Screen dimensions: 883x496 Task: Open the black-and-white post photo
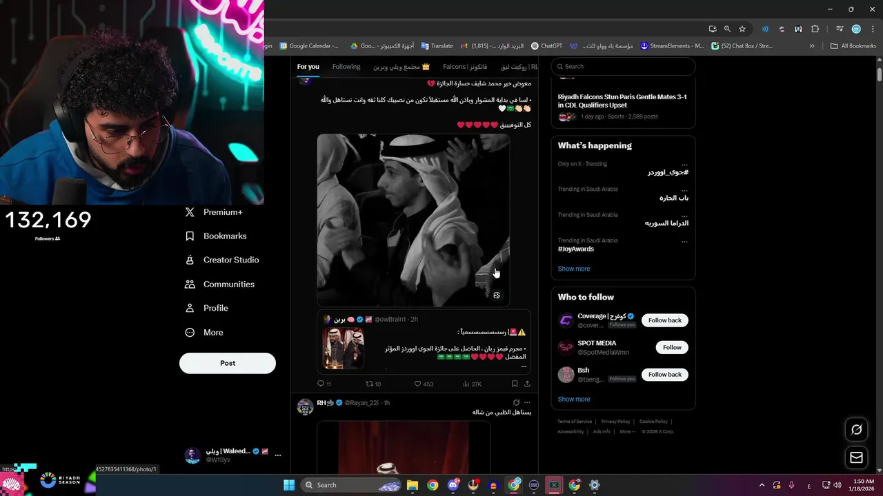click(413, 220)
